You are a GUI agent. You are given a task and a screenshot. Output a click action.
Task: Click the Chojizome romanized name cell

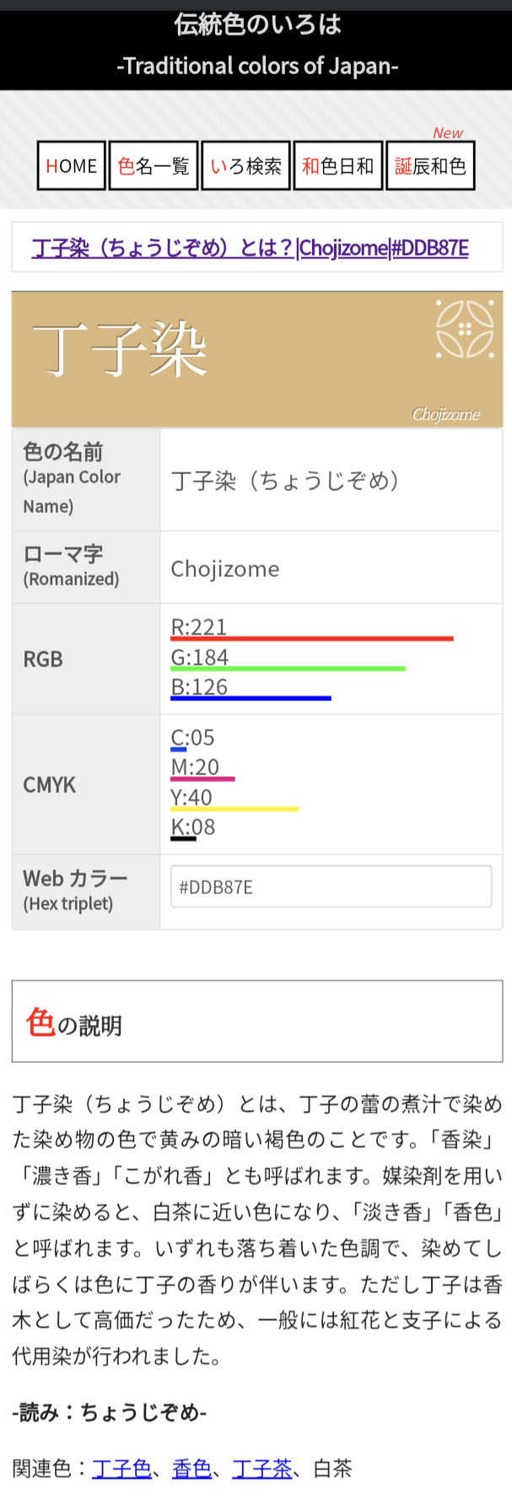pyautogui.click(x=331, y=568)
